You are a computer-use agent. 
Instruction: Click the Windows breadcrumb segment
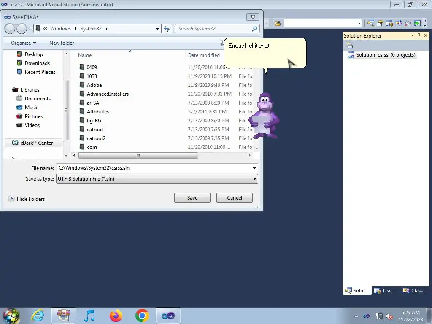tap(60, 29)
